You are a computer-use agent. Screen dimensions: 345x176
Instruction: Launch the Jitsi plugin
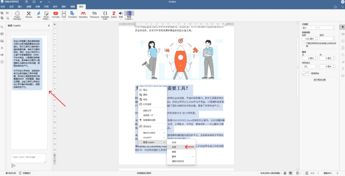coord(39,15)
